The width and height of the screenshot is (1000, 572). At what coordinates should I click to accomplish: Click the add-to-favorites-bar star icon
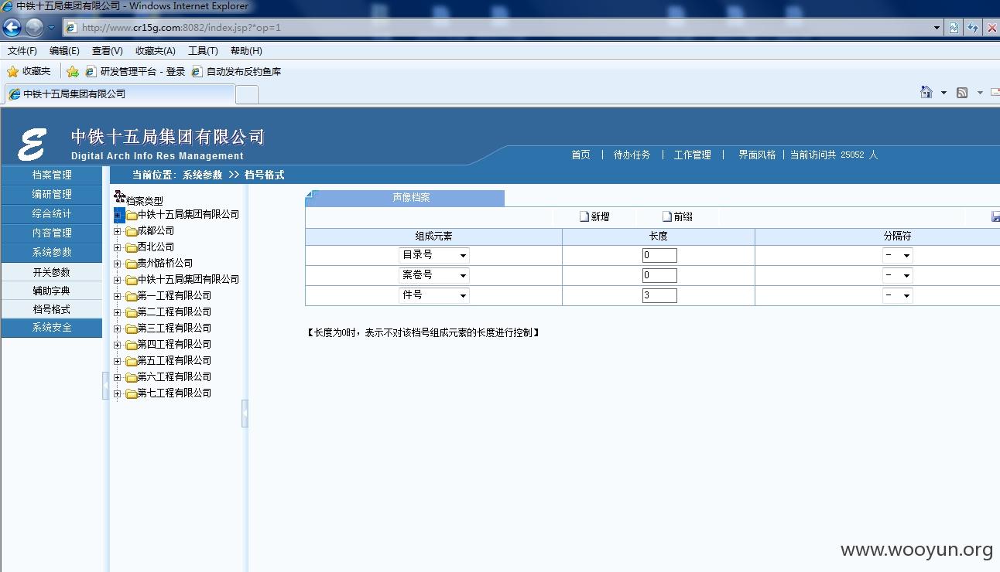(73, 72)
